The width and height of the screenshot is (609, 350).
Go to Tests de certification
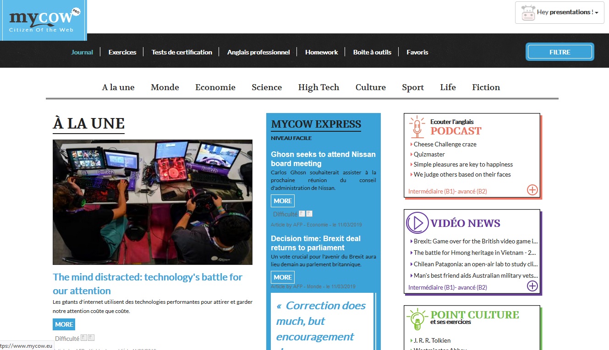[182, 52]
